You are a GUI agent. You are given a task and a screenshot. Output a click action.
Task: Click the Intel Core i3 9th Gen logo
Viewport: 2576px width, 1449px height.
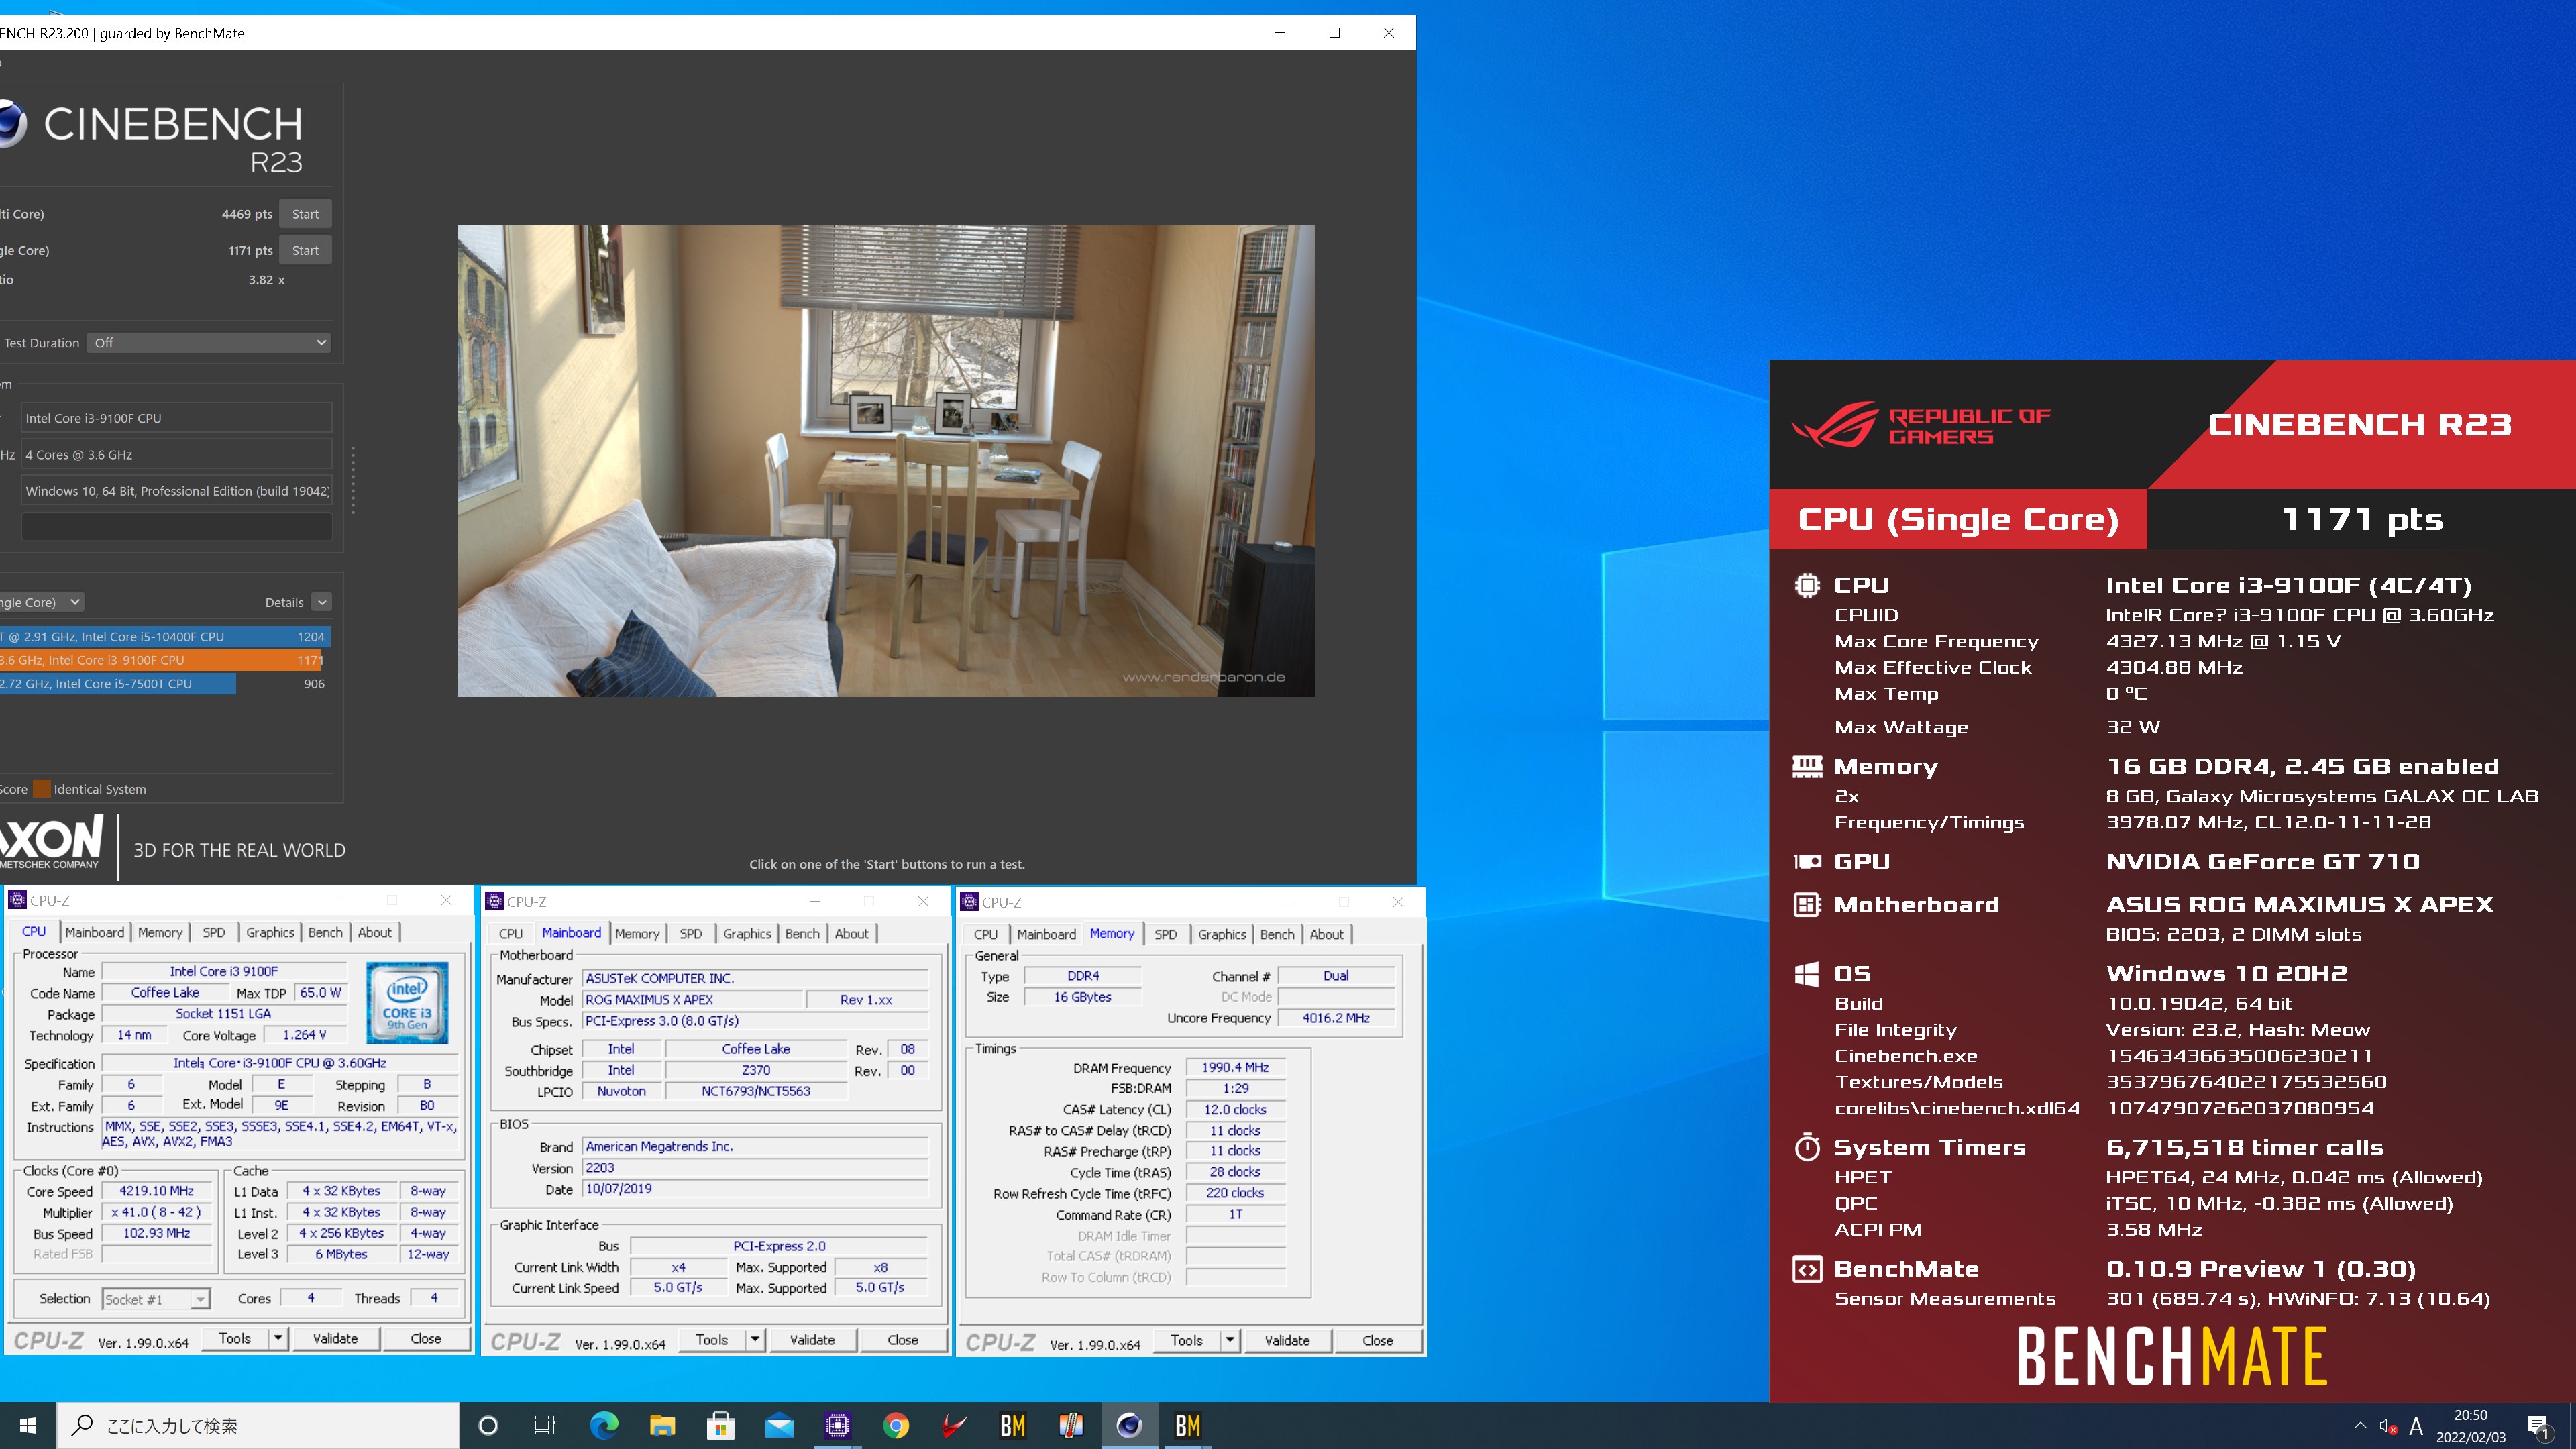point(407,1003)
